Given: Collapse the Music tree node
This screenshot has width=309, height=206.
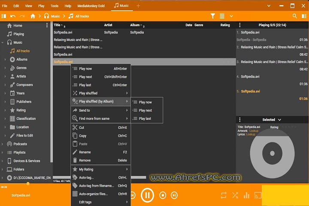Looking at the screenshot, I should coord(3,42).
